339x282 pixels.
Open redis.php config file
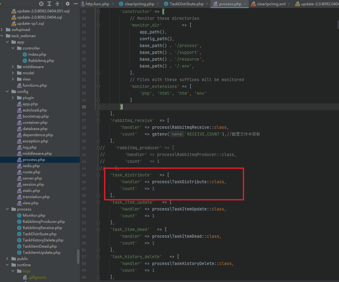pos(31,166)
